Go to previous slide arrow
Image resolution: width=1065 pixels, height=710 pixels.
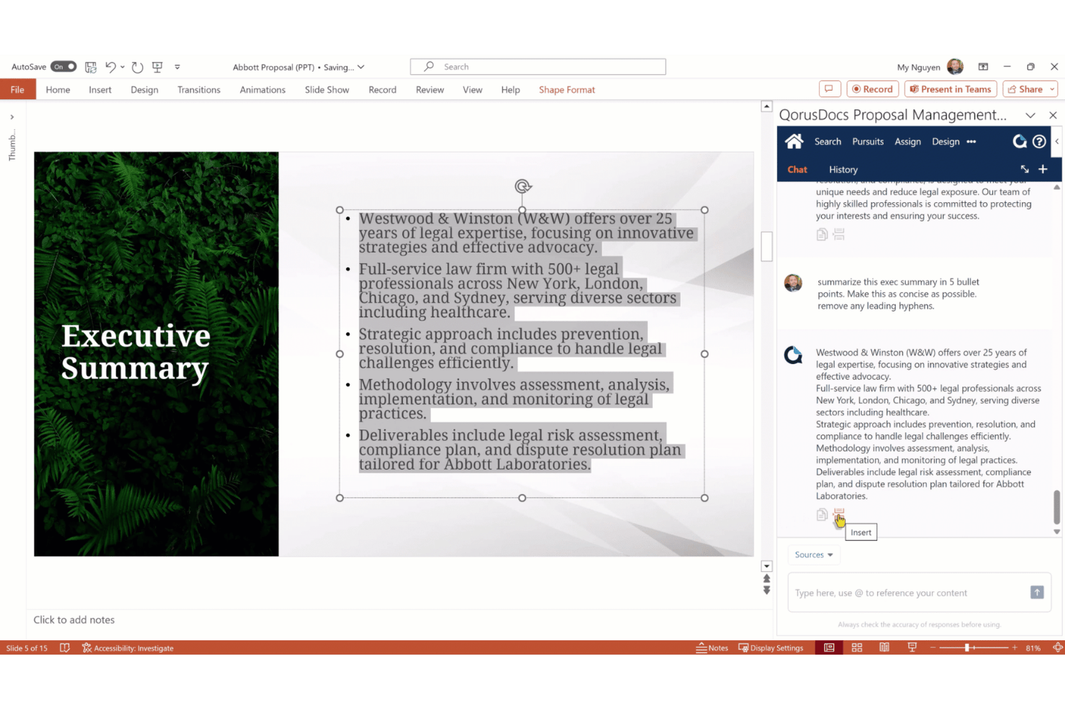tap(767, 578)
